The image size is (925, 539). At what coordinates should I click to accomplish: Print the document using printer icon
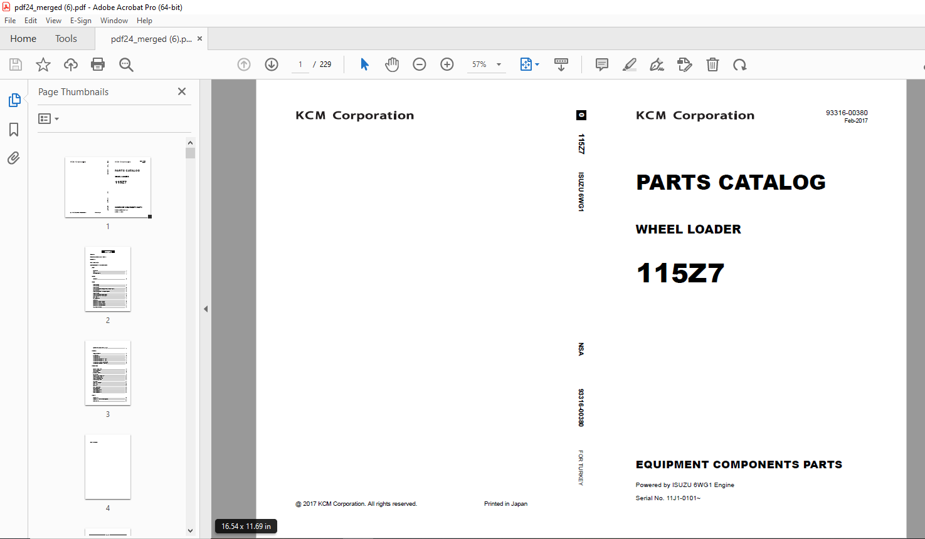pos(98,64)
